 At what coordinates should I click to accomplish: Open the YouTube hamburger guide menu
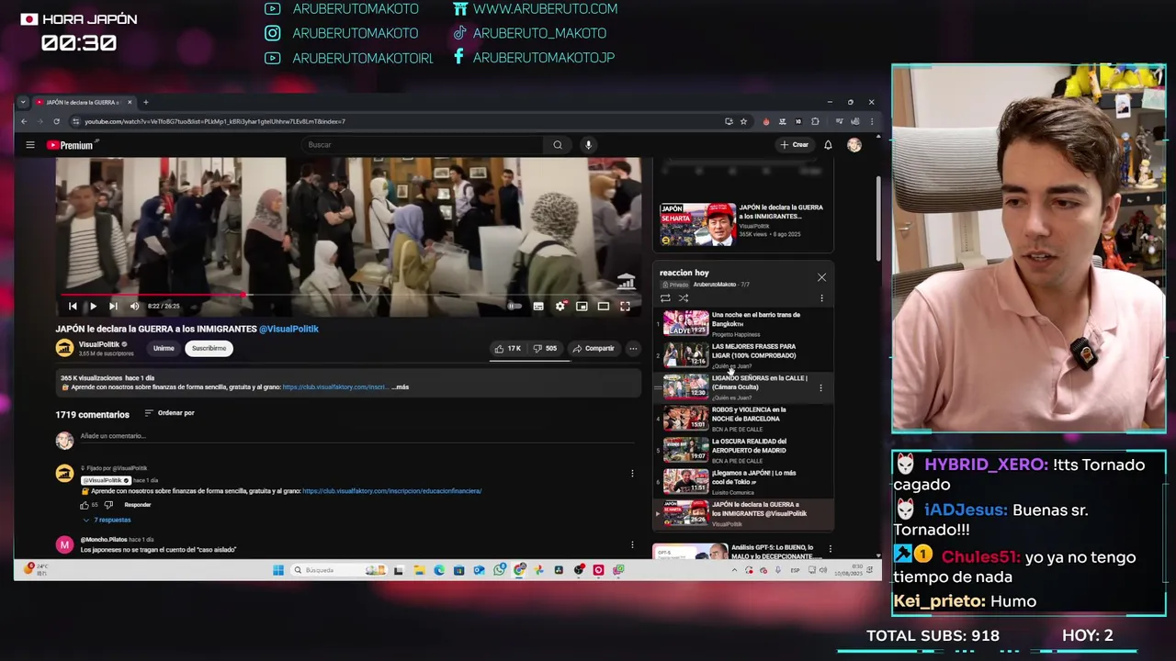click(x=30, y=145)
